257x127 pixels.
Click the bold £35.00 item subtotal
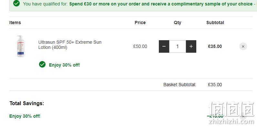215,47
